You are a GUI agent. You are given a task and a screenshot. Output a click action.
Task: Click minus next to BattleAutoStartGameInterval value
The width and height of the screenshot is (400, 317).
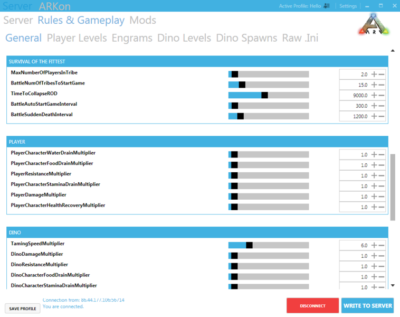[x=382, y=106]
